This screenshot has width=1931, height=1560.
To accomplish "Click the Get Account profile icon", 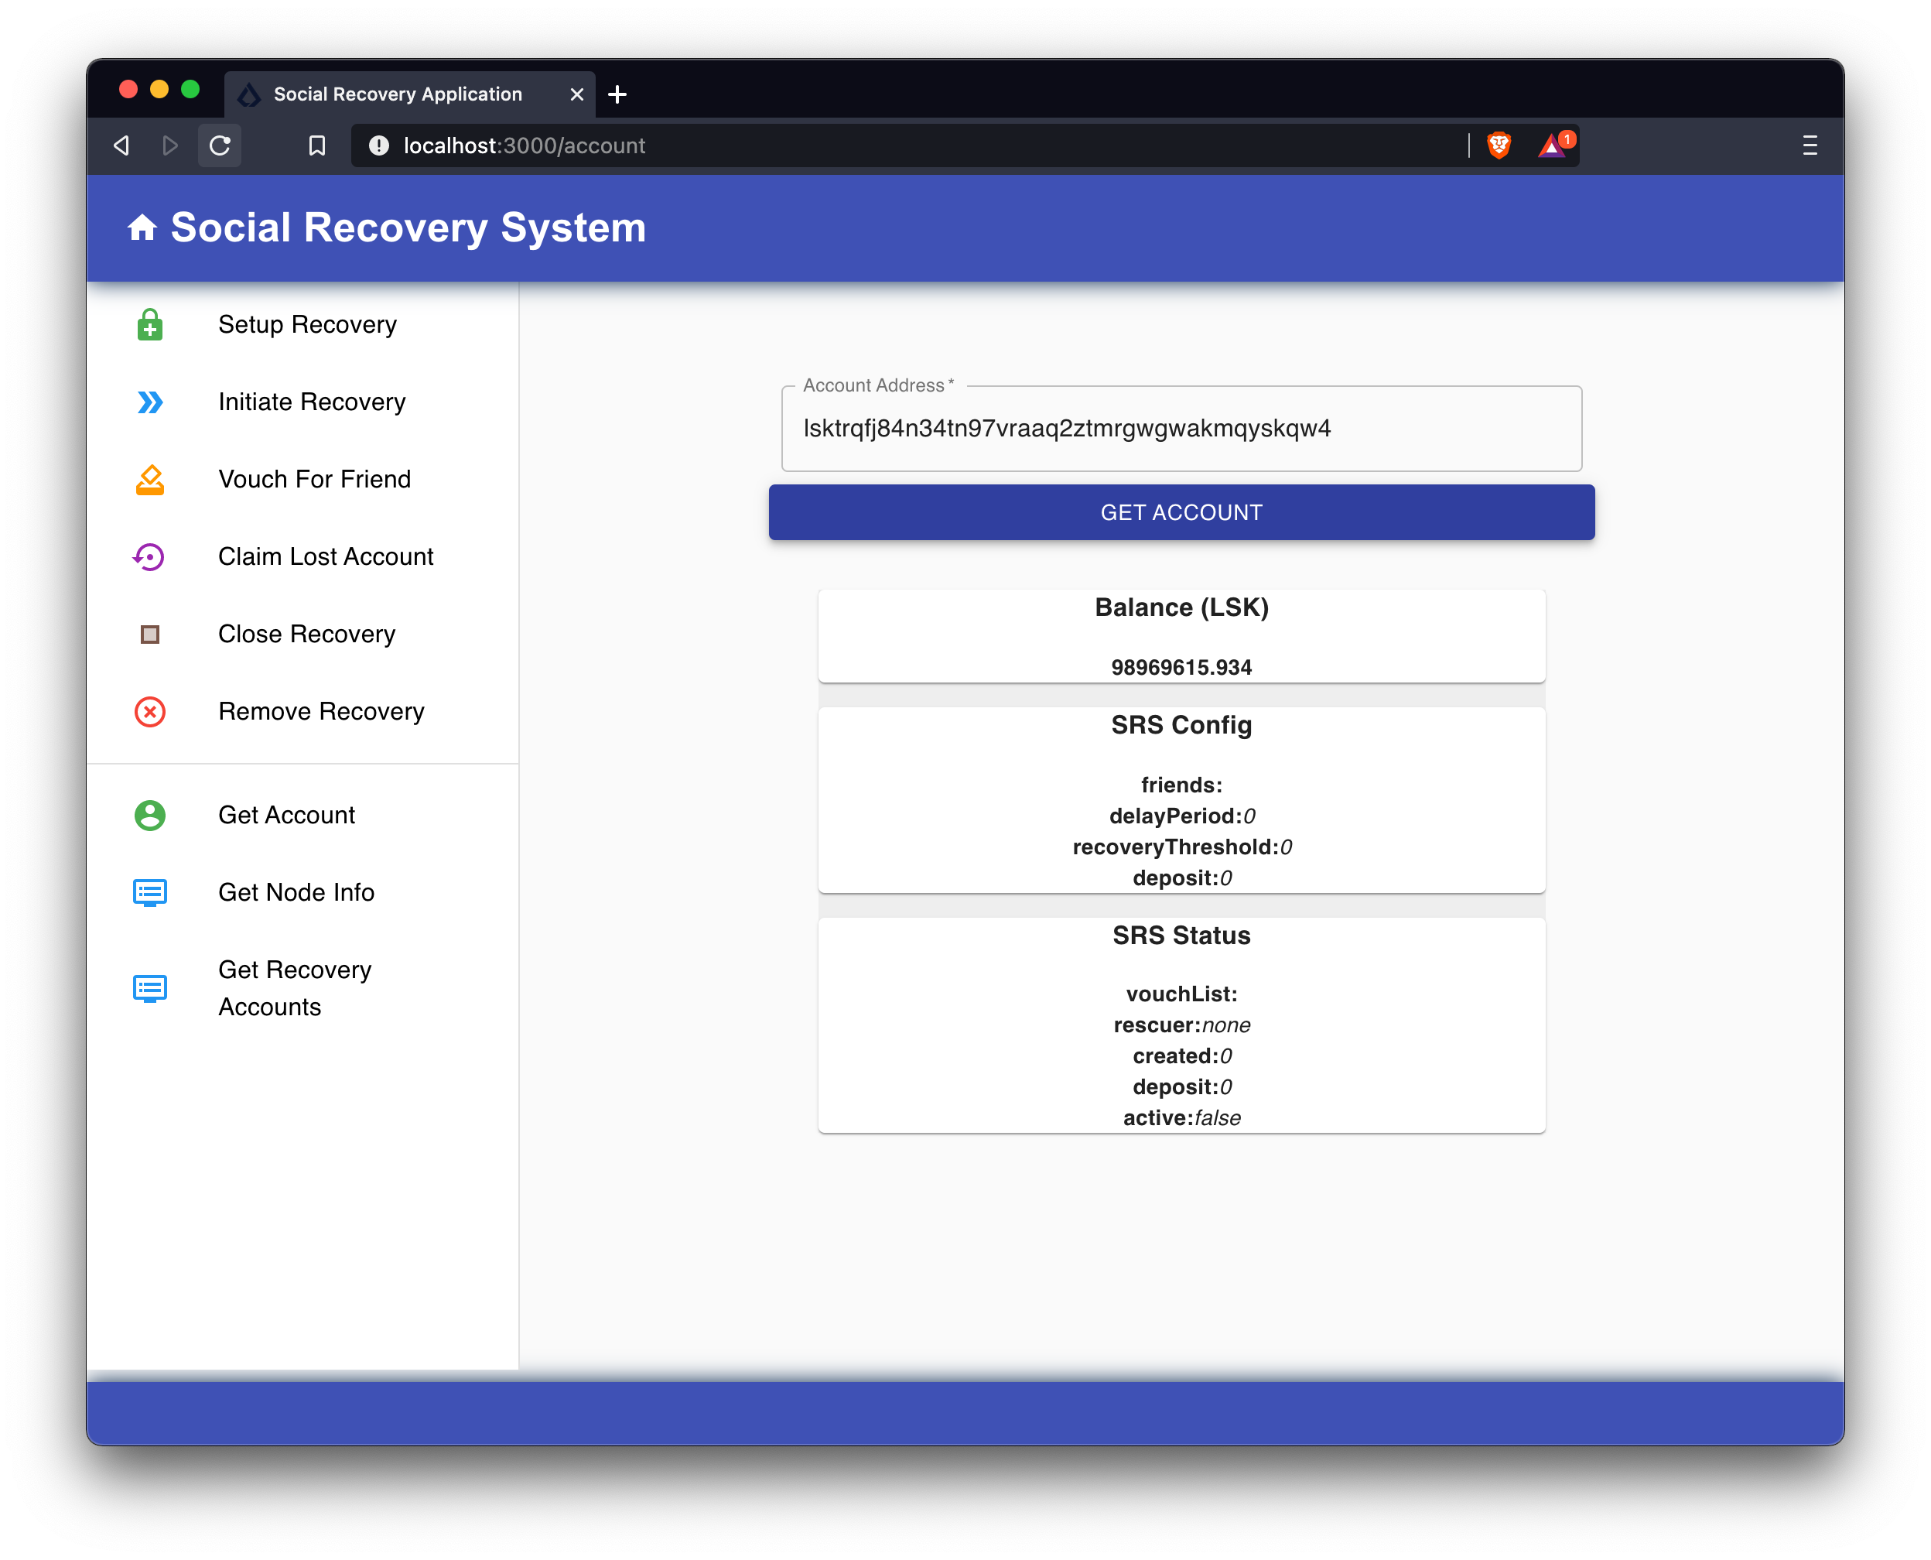I will [x=149, y=813].
